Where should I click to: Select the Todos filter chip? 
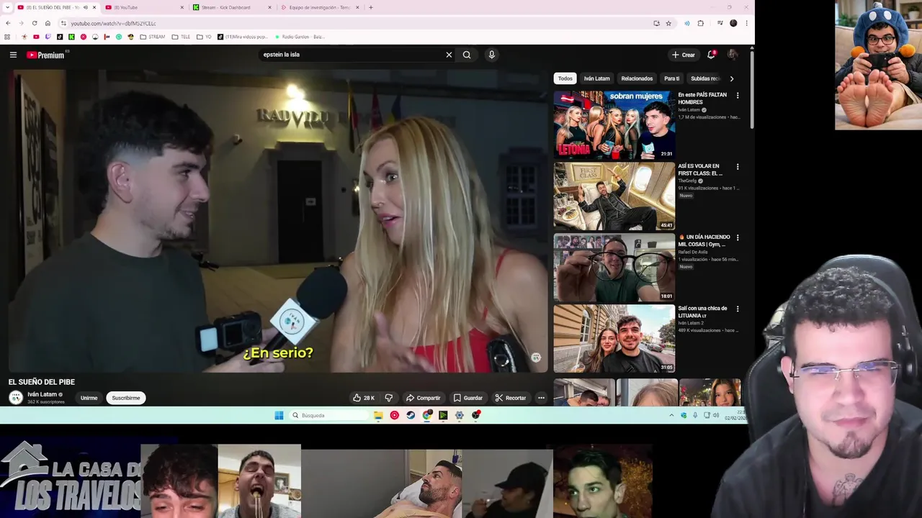click(x=565, y=78)
